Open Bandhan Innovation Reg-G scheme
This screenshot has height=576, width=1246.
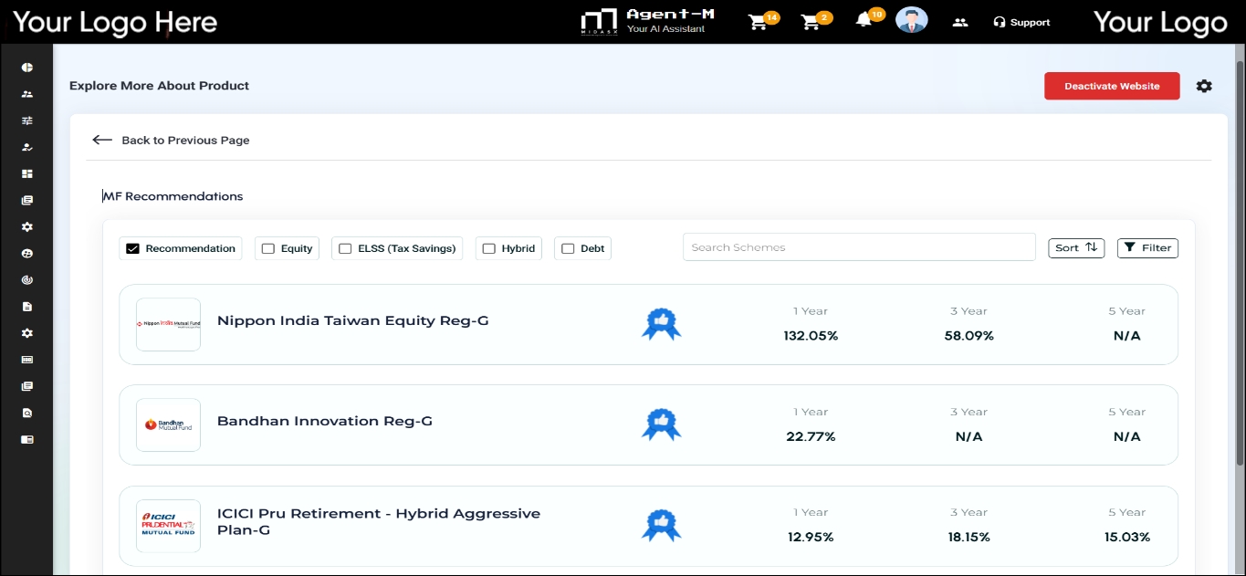(x=325, y=421)
